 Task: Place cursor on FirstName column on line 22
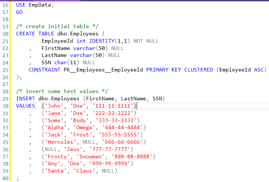[54, 48]
